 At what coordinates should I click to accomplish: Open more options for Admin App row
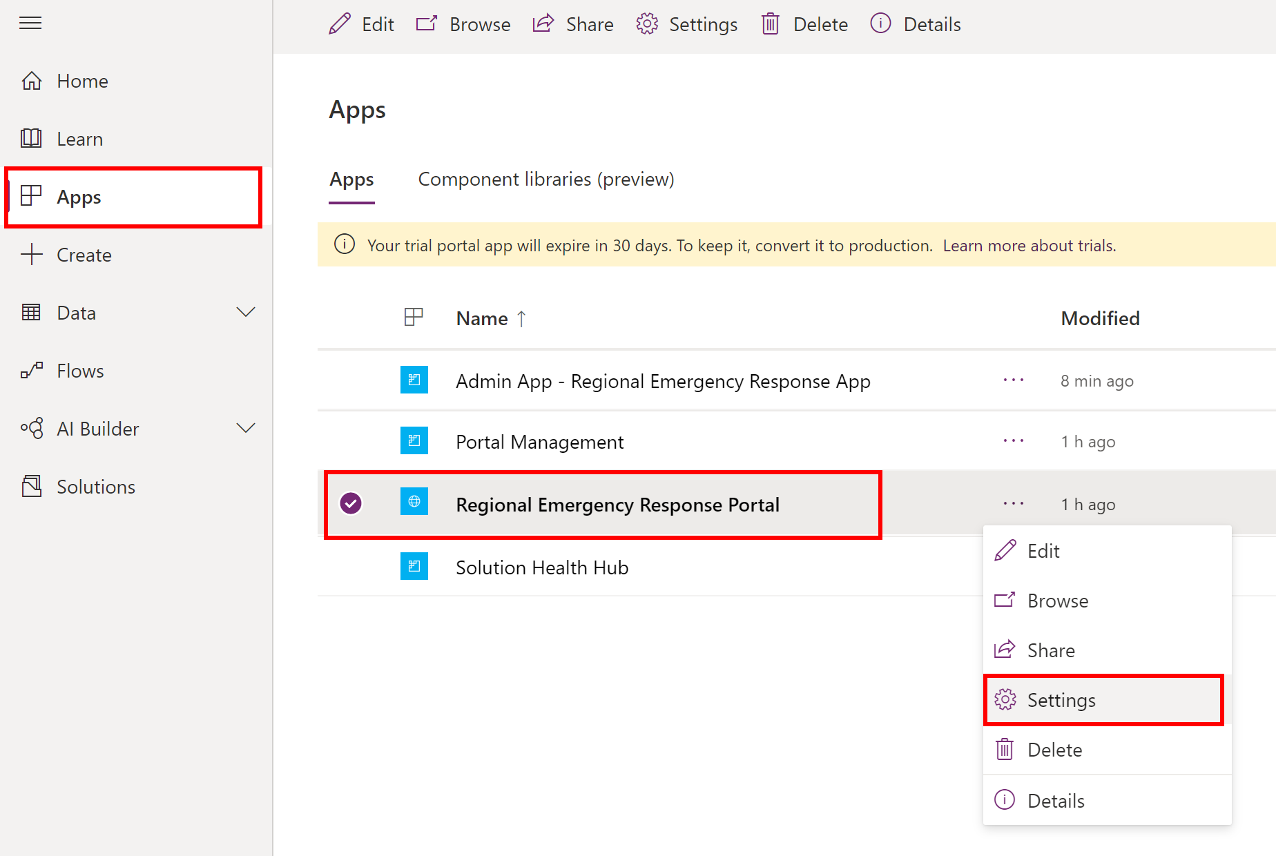pos(1014,380)
